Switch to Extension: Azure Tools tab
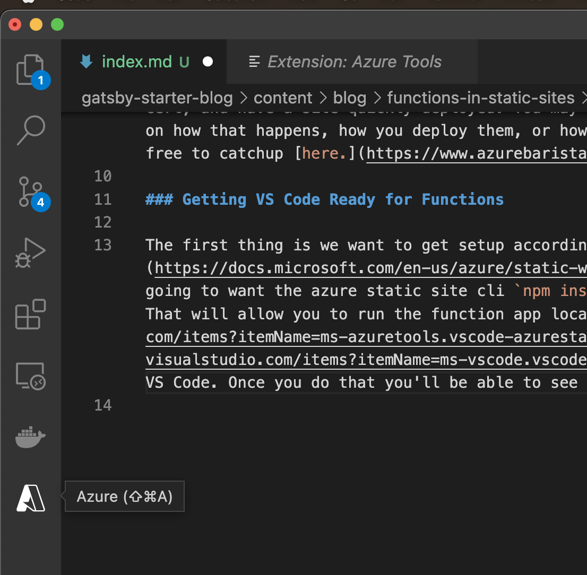The width and height of the screenshot is (587, 575). pyautogui.click(x=354, y=62)
